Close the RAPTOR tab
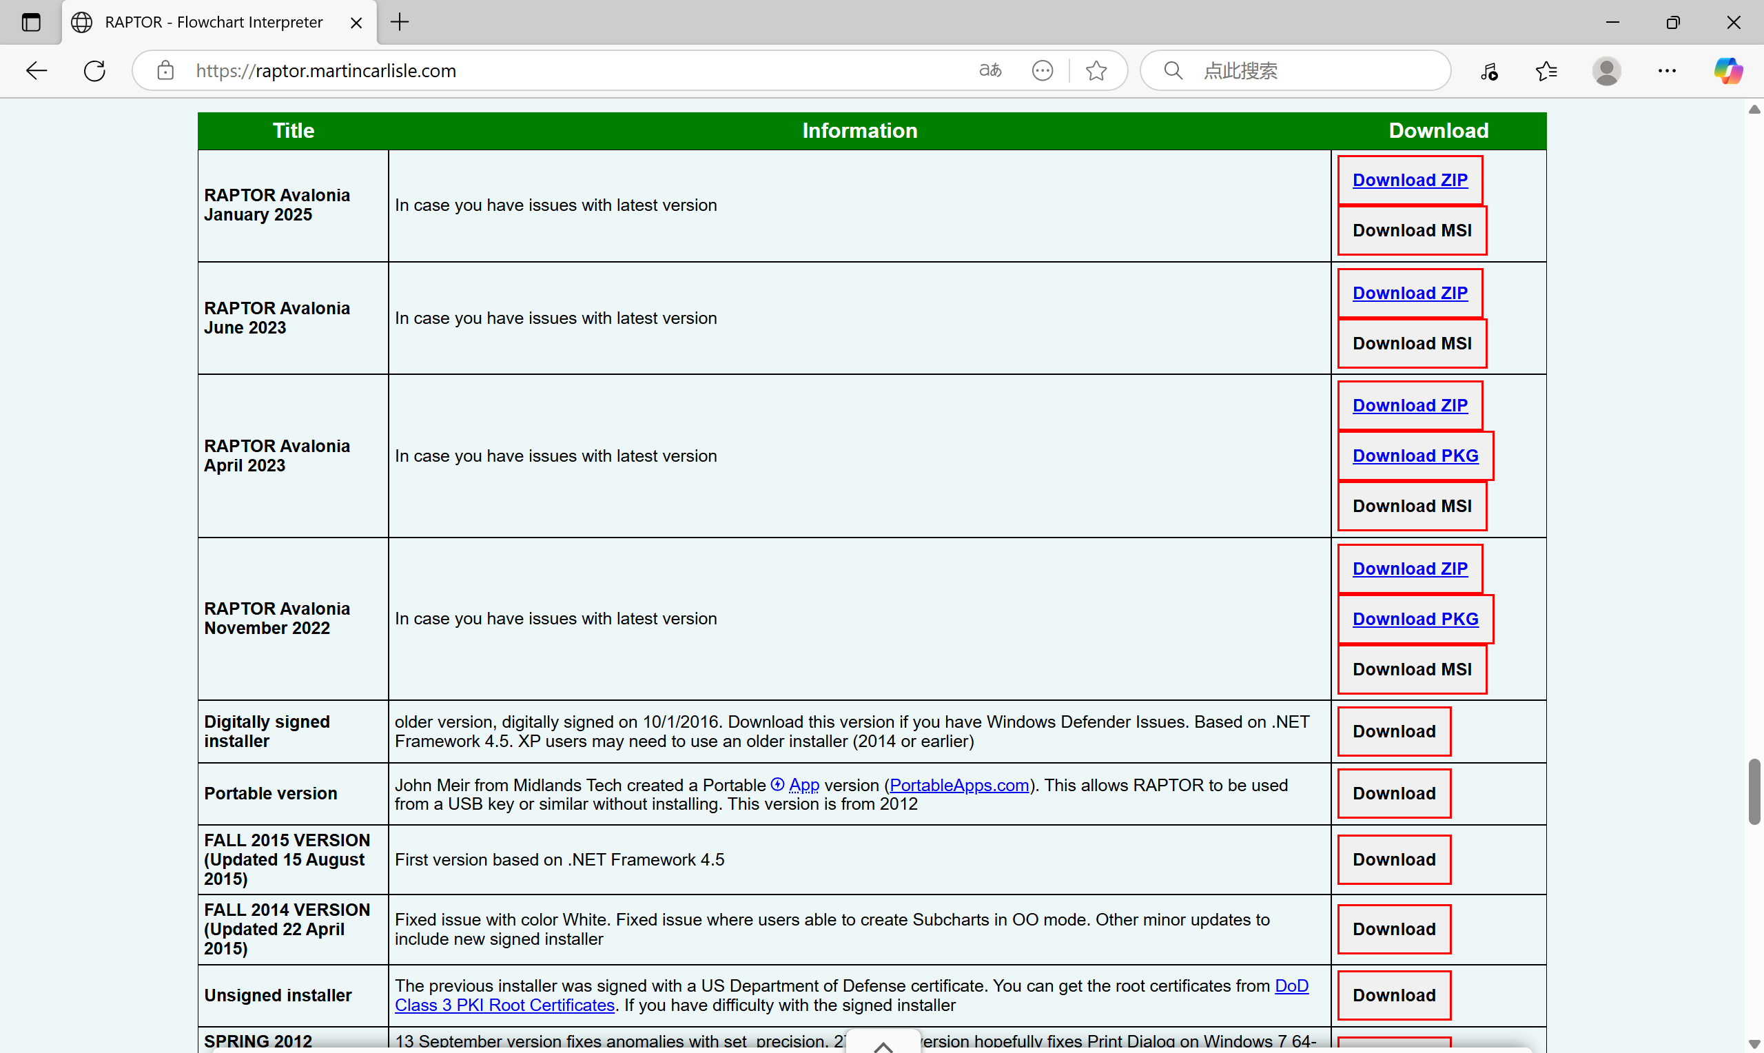This screenshot has width=1764, height=1053. pyautogui.click(x=356, y=23)
